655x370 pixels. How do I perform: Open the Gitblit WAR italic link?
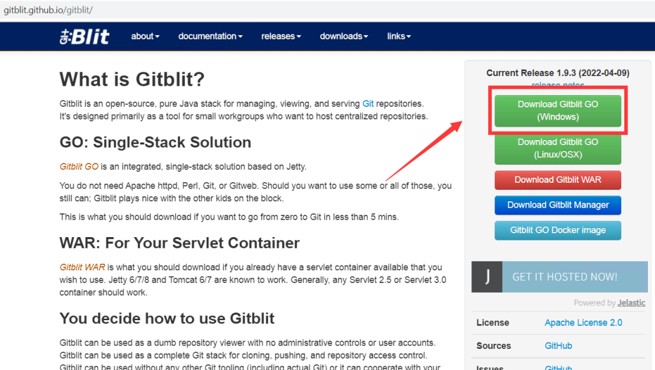[82, 267]
